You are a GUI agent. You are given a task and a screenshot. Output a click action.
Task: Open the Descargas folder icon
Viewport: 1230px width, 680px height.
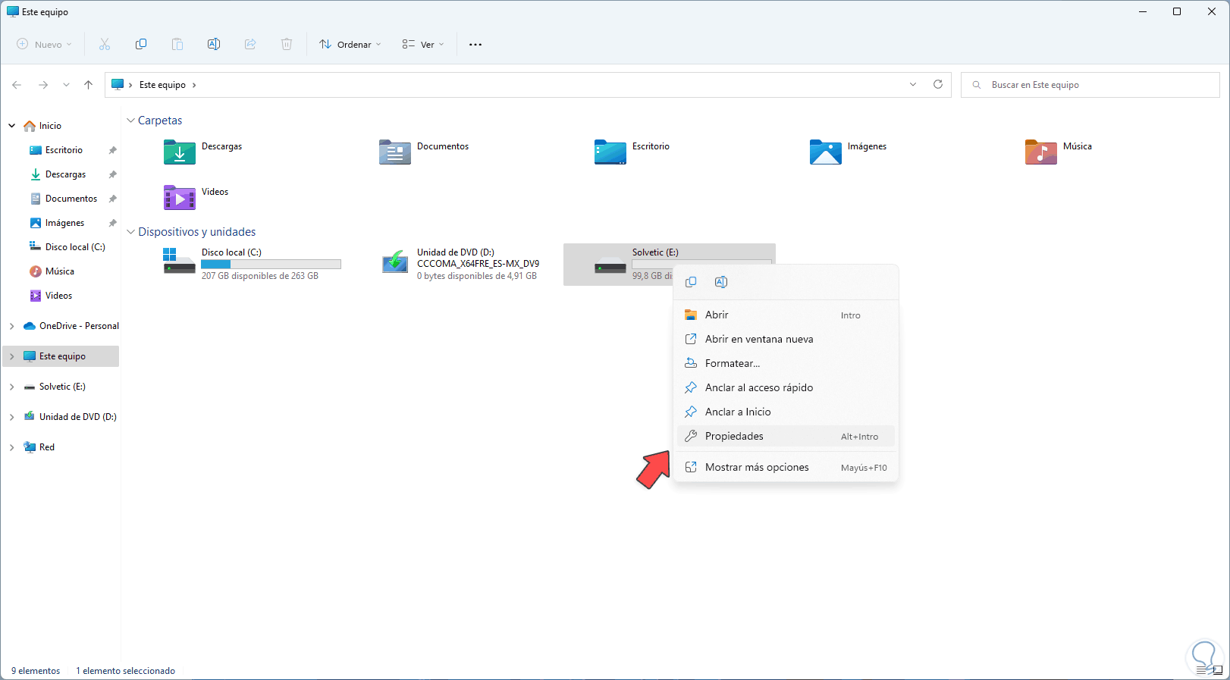coord(180,152)
